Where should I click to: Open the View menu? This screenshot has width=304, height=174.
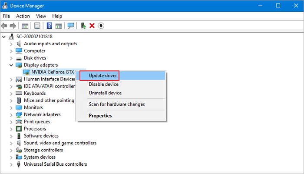[x=41, y=16]
